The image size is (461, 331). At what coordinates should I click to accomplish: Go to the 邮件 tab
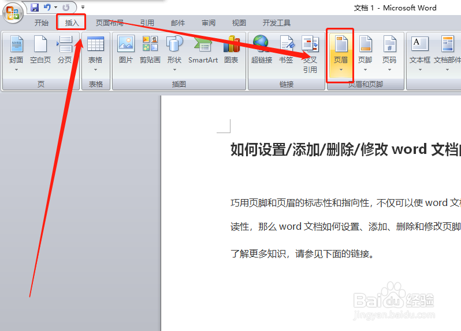178,23
